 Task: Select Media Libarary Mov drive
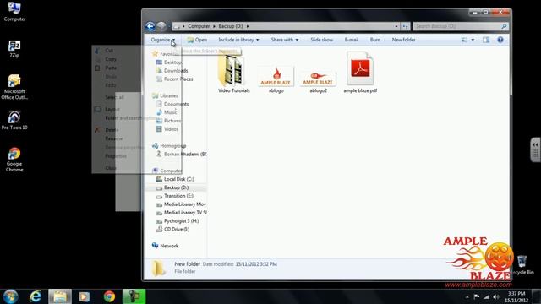tap(181, 204)
